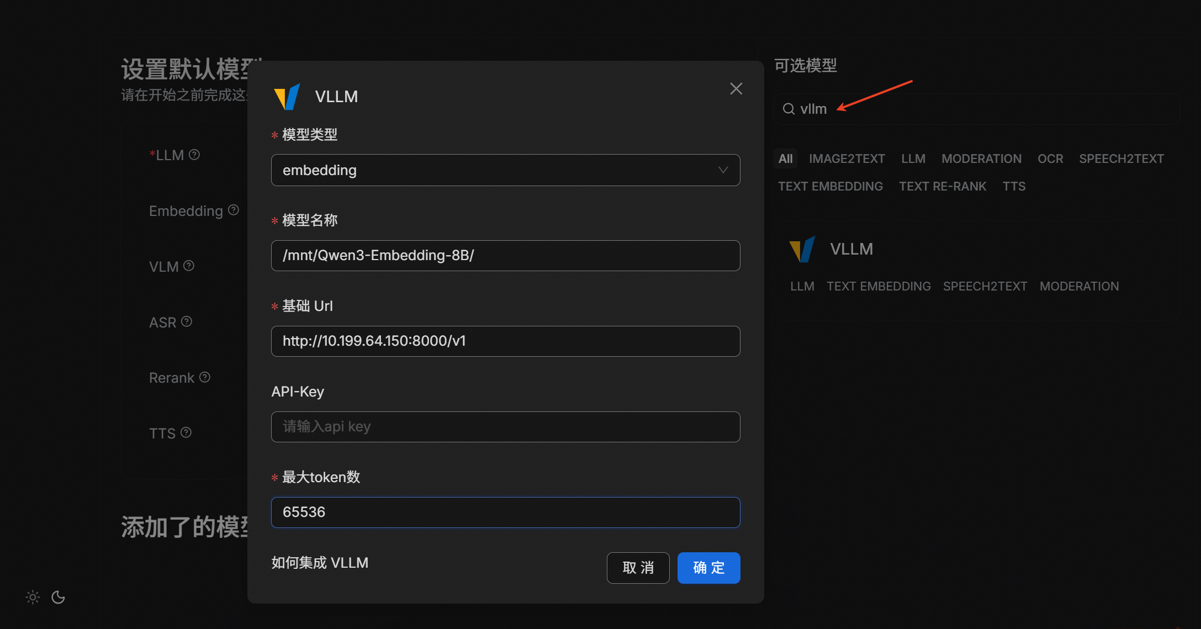Image resolution: width=1201 pixels, height=629 pixels.
Task: Click the help icon beside Embedding
Action: point(234,210)
